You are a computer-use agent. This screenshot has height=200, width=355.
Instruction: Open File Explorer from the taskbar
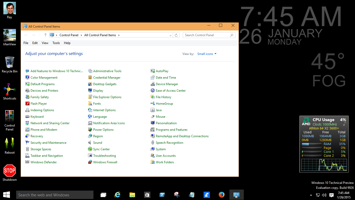(132, 195)
